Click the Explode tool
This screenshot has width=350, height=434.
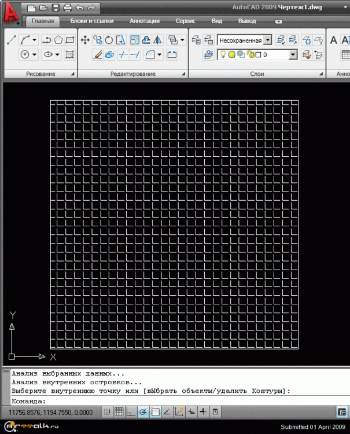click(109, 54)
